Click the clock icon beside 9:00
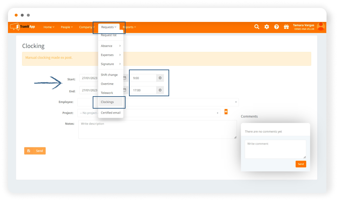Viewport: 338px width, 201px height. (160, 78)
